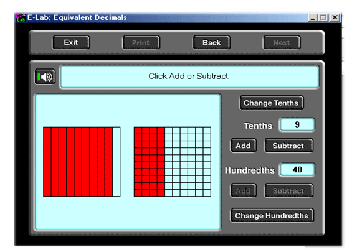This screenshot has width=352, height=252.
Task: Click the speaker audio icon
Action: [x=45, y=77]
